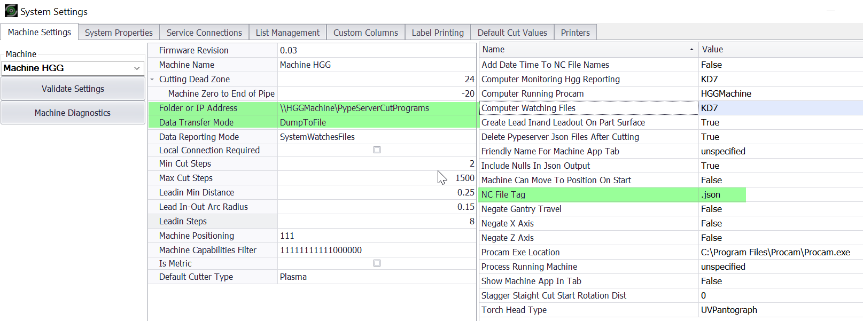Switch to the Printers tab
Image resolution: width=863 pixels, height=321 pixels.
[x=575, y=33]
